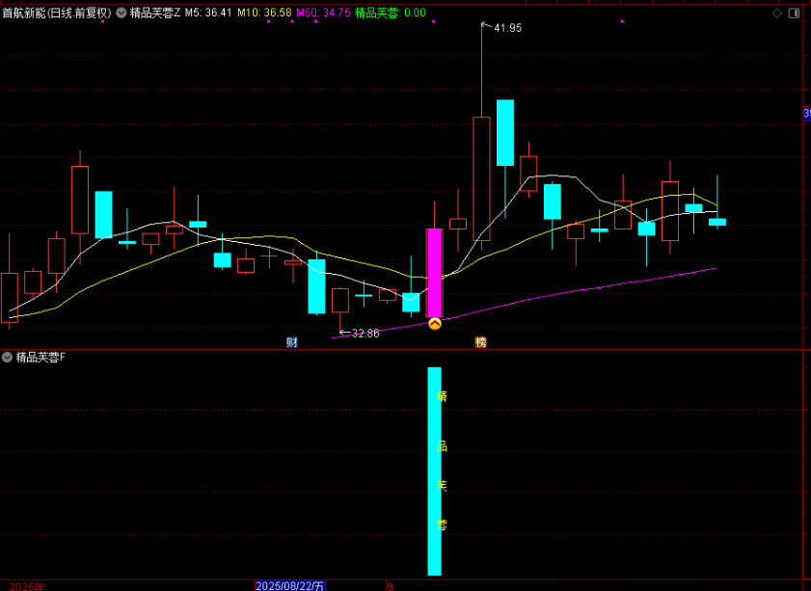The height and width of the screenshot is (591, 811).
Task: Click the orange up-arrow signal icon
Action: [435, 324]
